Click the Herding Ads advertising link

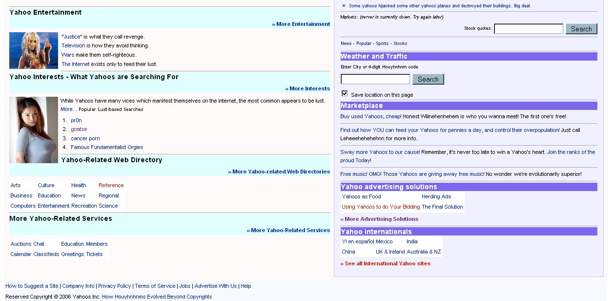pyautogui.click(x=436, y=196)
